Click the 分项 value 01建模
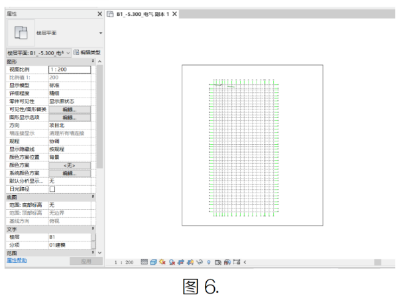 pyautogui.click(x=58, y=245)
